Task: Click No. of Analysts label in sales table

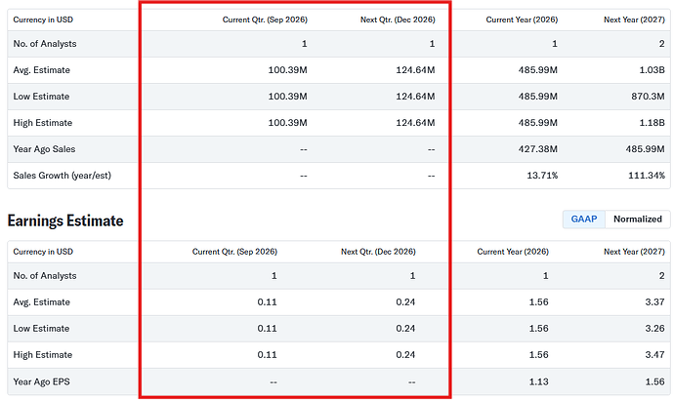Action: [x=45, y=44]
